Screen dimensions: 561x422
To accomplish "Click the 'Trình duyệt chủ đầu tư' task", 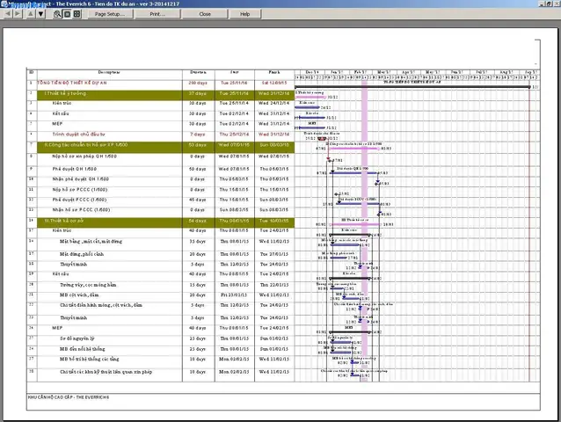I will (x=78, y=135).
